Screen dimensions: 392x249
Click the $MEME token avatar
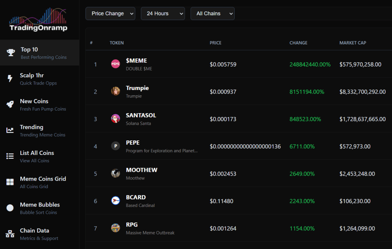coord(115,64)
